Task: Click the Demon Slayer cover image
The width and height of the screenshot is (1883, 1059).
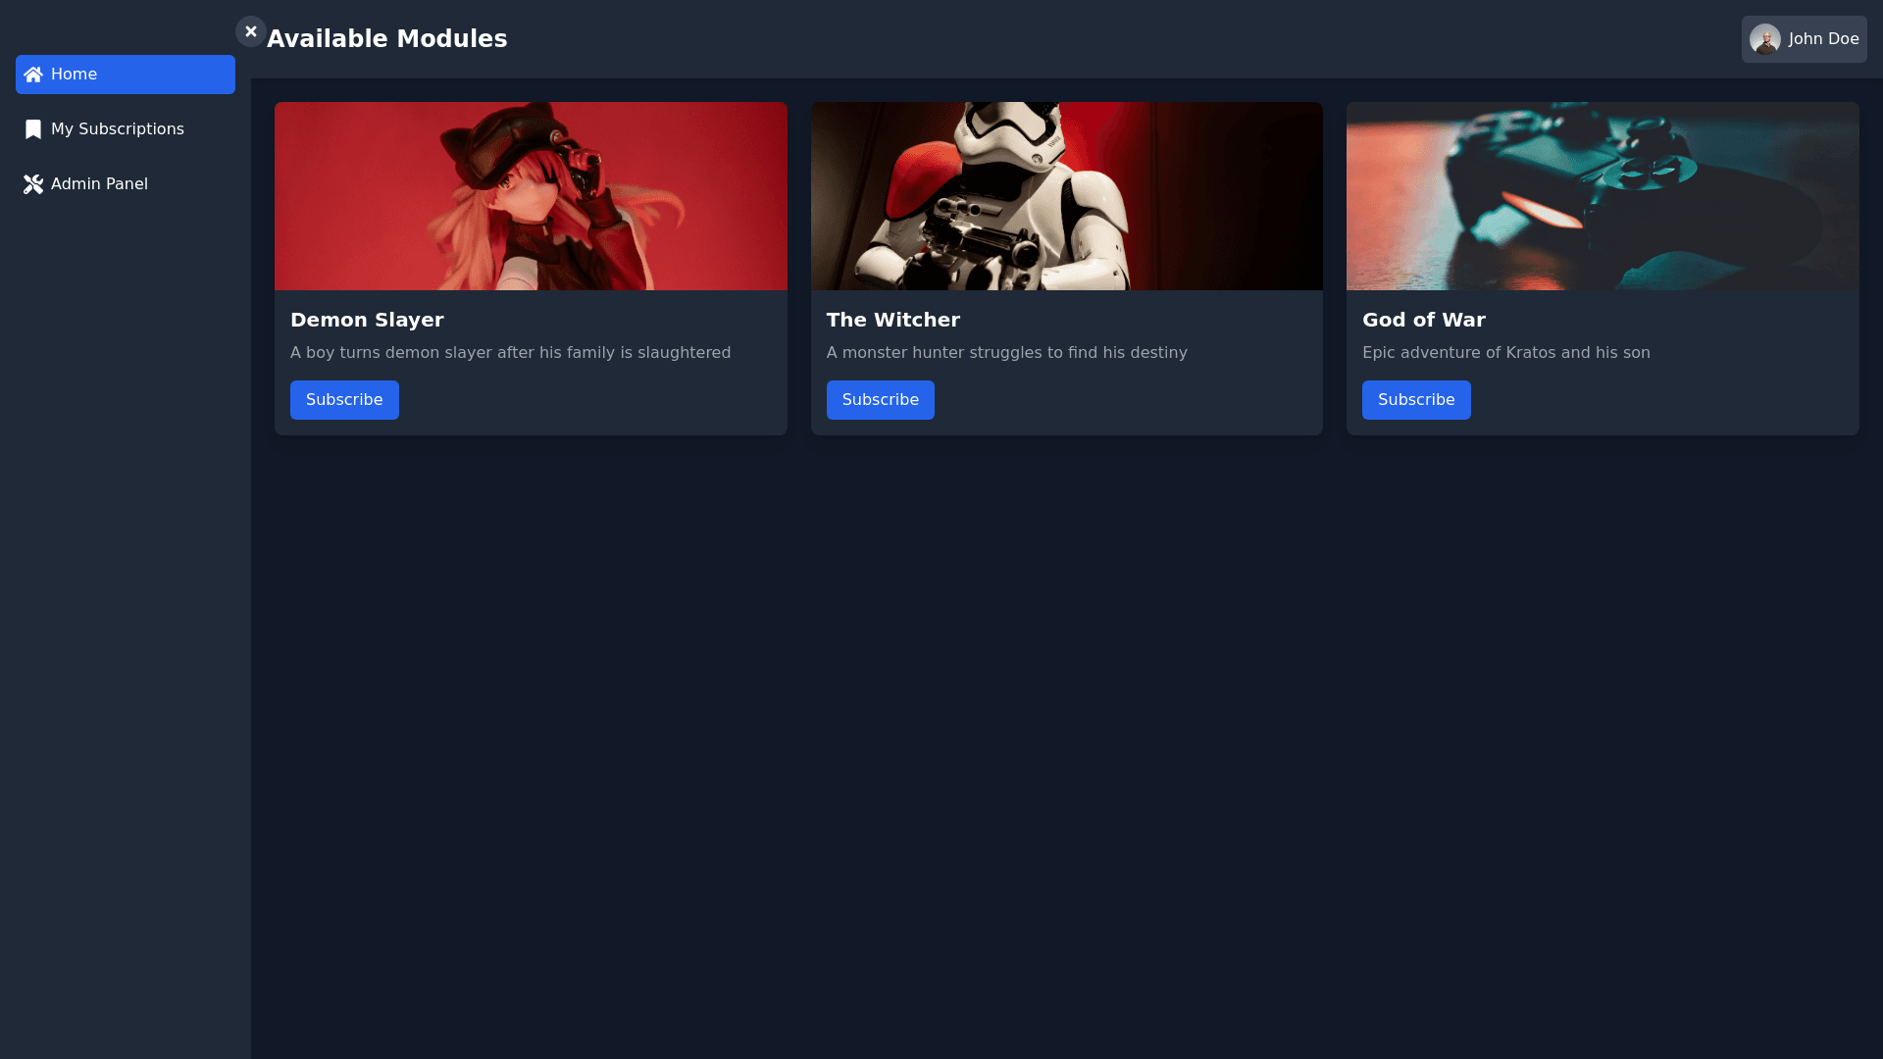Action: click(531, 196)
